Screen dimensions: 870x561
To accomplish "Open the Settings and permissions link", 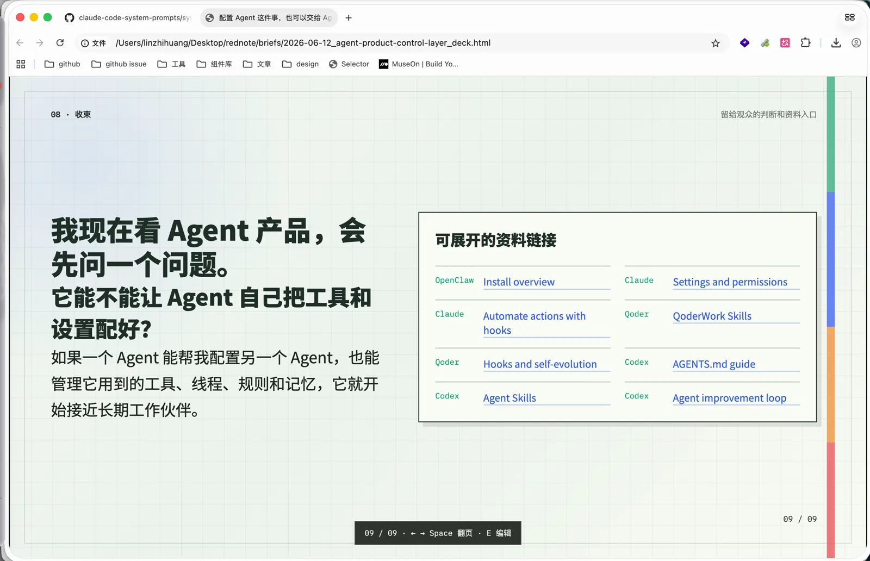I will click(730, 282).
